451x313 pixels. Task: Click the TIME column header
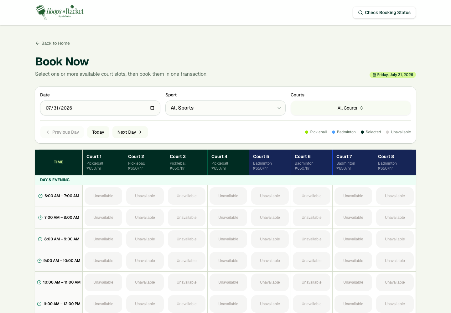tap(59, 162)
